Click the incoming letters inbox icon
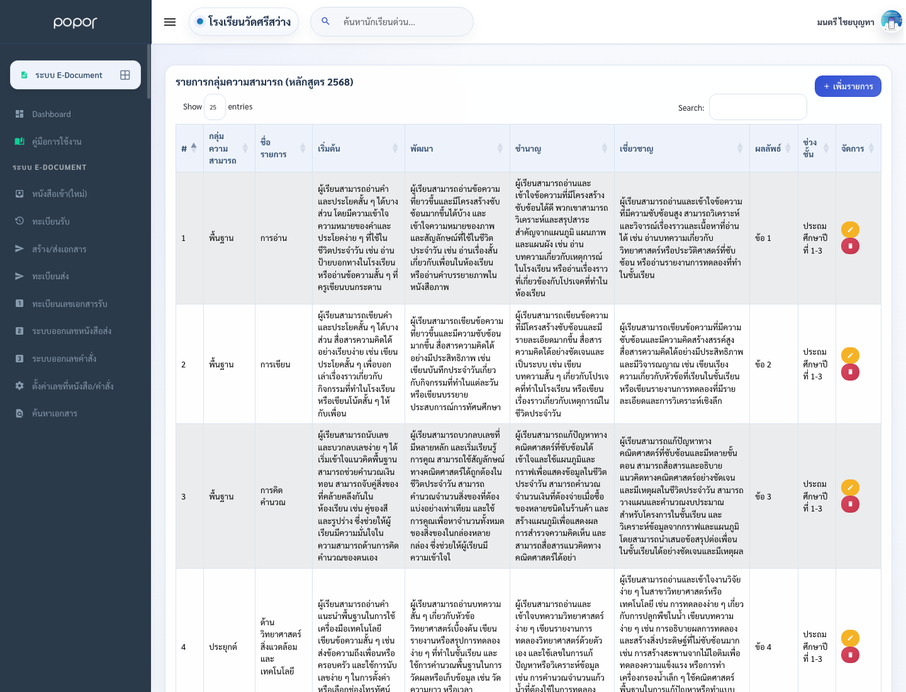The image size is (906, 692). (x=20, y=194)
